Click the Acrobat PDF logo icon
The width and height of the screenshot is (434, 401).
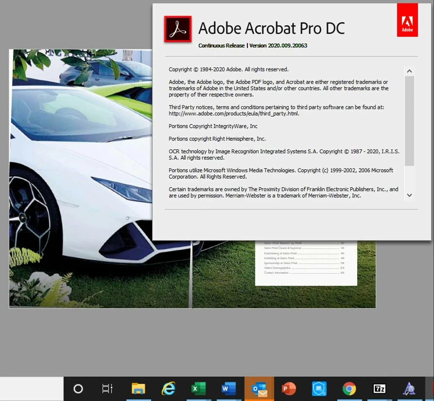tap(178, 29)
